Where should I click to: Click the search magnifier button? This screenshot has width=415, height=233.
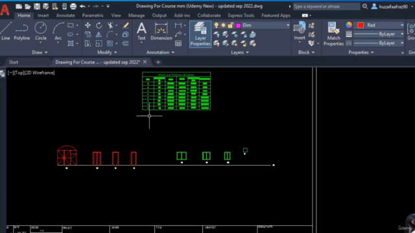click(364, 6)
